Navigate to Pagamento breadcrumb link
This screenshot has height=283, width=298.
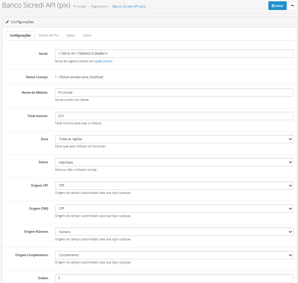pos(99,7)
